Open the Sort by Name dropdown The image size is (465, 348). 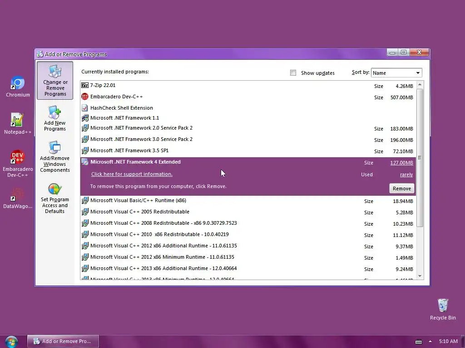396,73
